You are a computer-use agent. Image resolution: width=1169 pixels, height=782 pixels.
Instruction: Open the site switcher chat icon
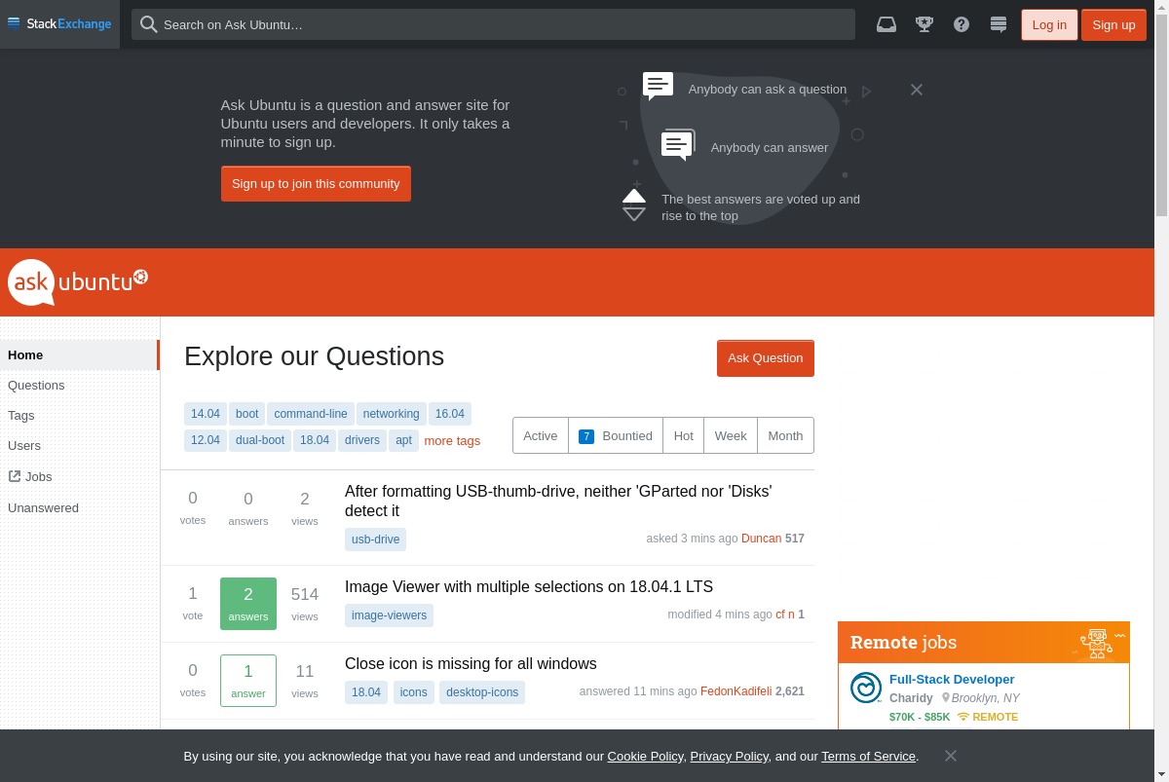click(999, 24)
